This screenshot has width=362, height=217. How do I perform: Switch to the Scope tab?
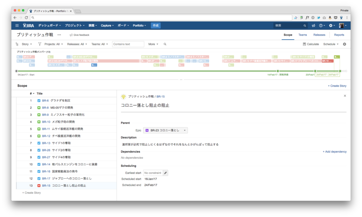288,35
